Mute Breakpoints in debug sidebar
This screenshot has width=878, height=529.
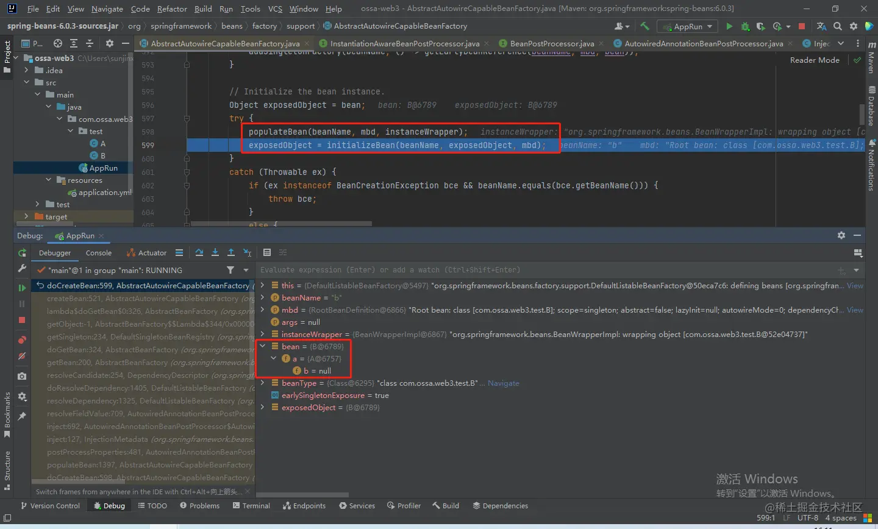(22, 356)
